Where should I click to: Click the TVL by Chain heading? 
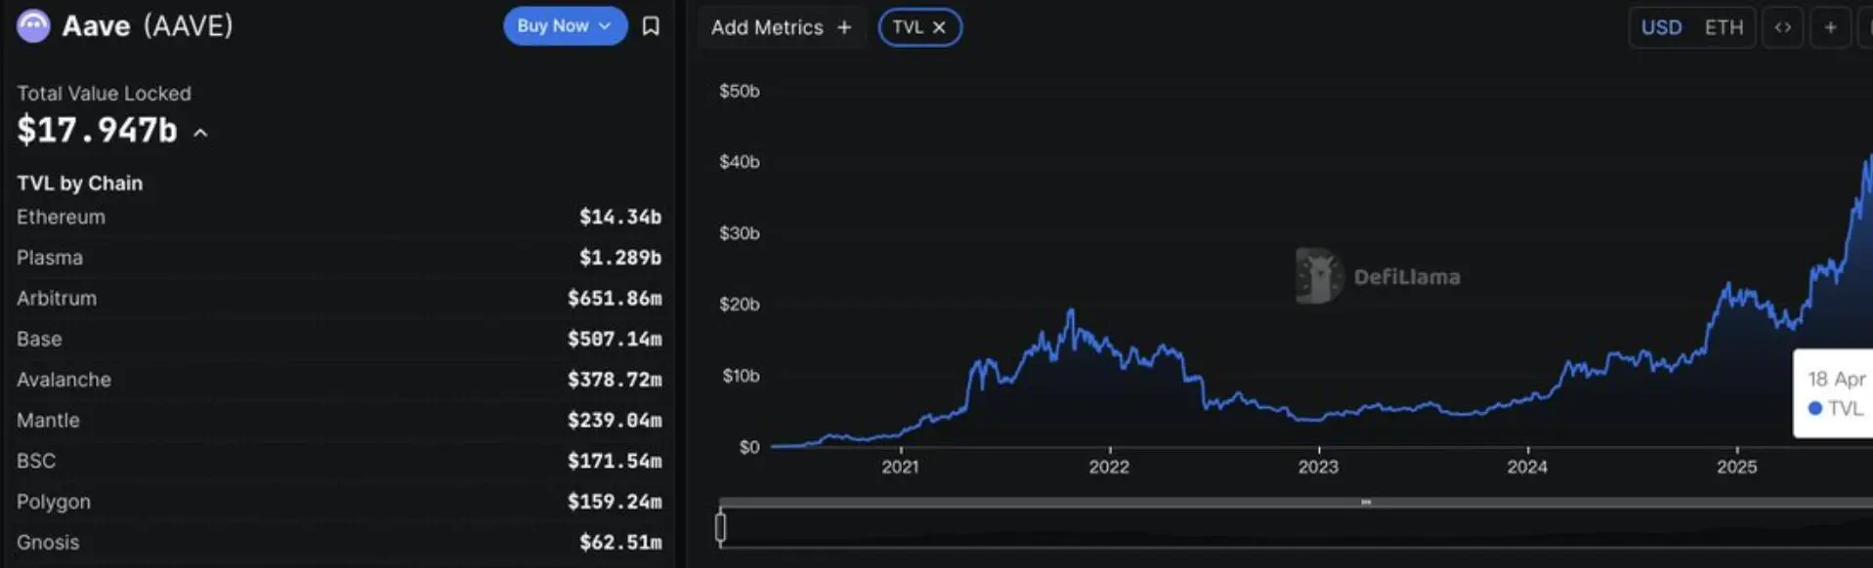[79, 183]
